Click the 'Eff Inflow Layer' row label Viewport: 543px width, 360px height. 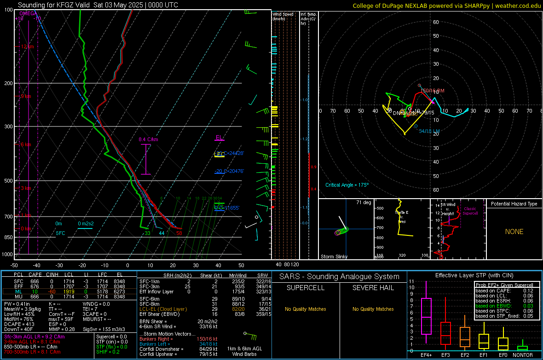coord(156,291)
